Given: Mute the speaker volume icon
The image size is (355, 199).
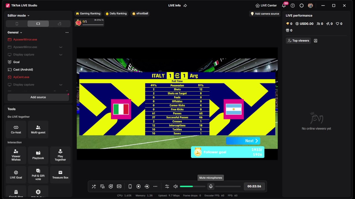Looking at the screenshot, I should point(176,187).
